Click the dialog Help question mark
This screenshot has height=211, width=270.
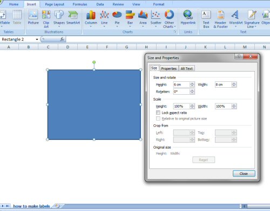tap(239, 57)
